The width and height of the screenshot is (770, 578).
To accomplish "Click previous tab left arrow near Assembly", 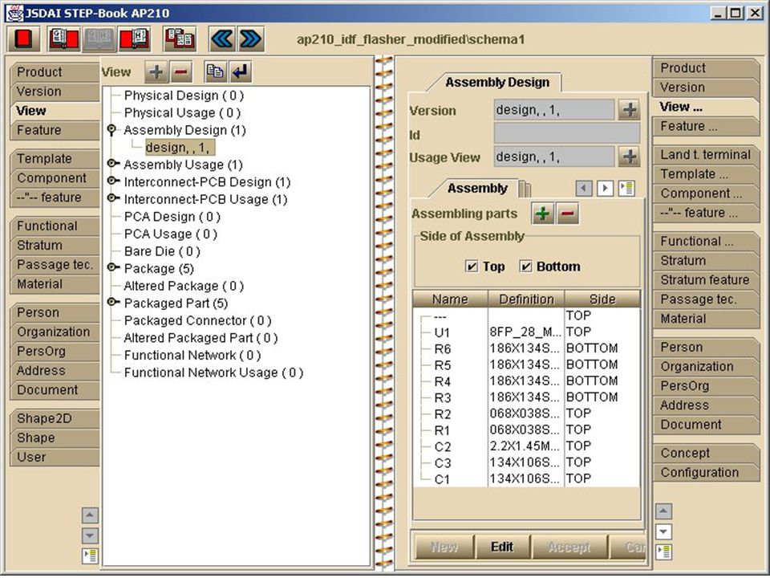I will (x=583, y=188).
